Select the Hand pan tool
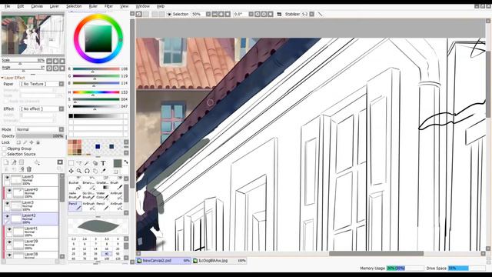 [x=95, y=171]
